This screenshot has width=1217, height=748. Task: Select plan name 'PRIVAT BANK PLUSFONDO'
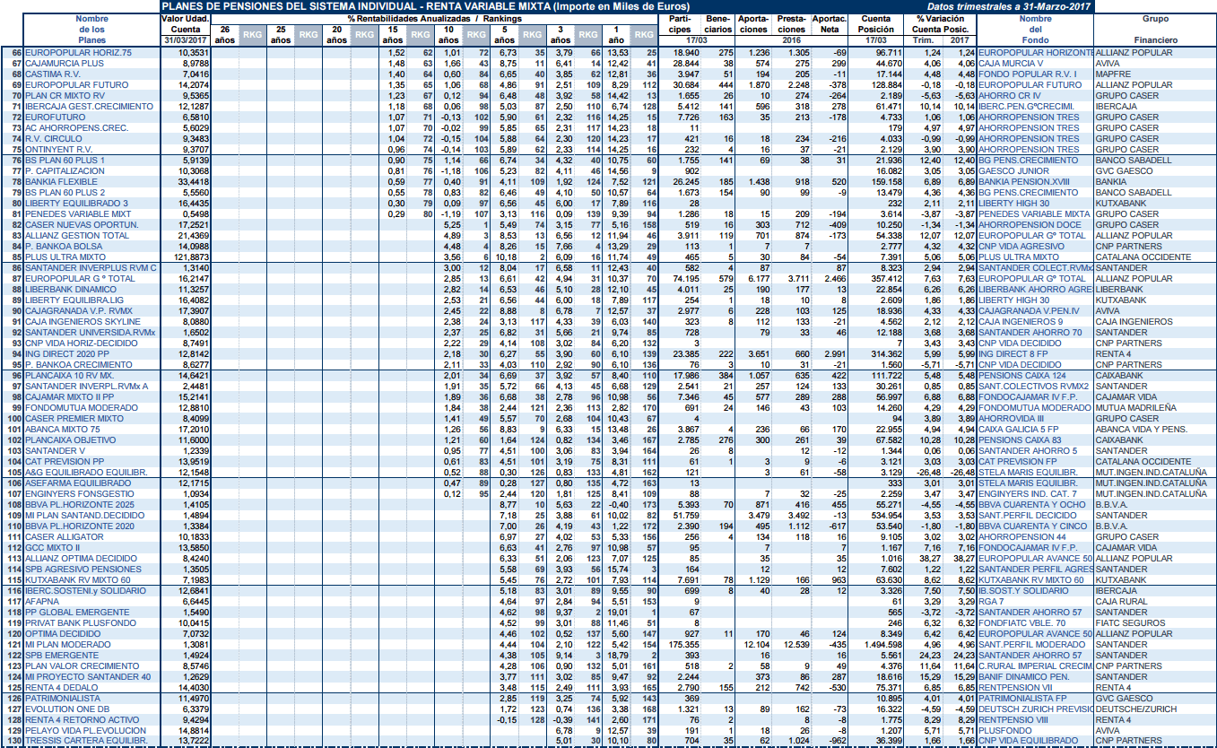[x=81, y=623]
